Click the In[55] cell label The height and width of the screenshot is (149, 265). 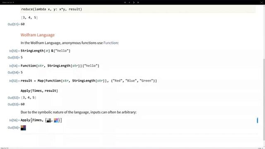(x=14, y=51)
